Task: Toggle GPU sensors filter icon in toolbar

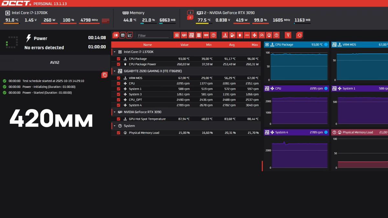Action: point(184,35)
